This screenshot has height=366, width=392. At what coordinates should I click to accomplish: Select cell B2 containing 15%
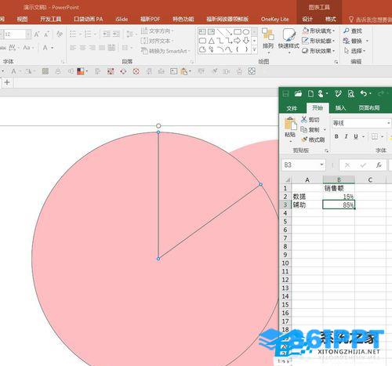click(x=339, y=197)
